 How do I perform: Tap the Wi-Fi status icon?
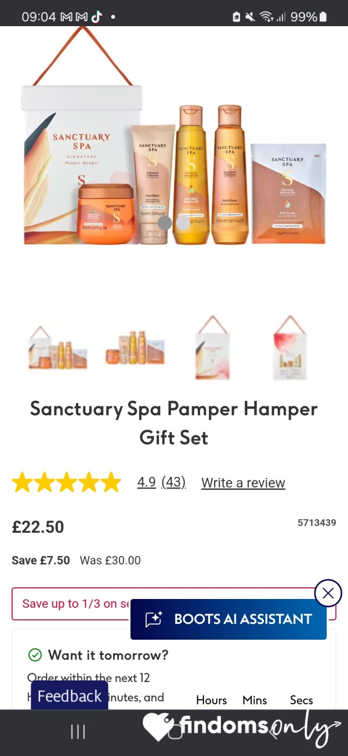coord(267,17)
